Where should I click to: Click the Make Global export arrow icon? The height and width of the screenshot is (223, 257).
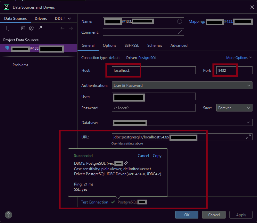pyautogui.click(x=40, y=28)
